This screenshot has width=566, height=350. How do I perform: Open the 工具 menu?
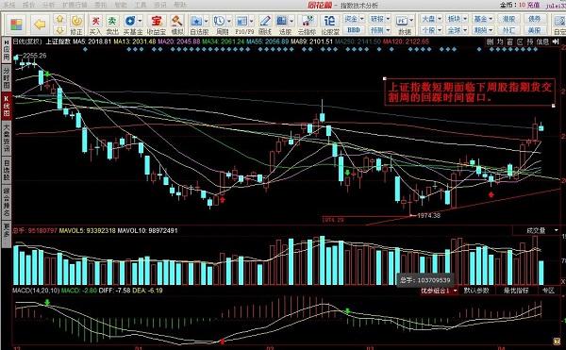(x=141, y=5)
